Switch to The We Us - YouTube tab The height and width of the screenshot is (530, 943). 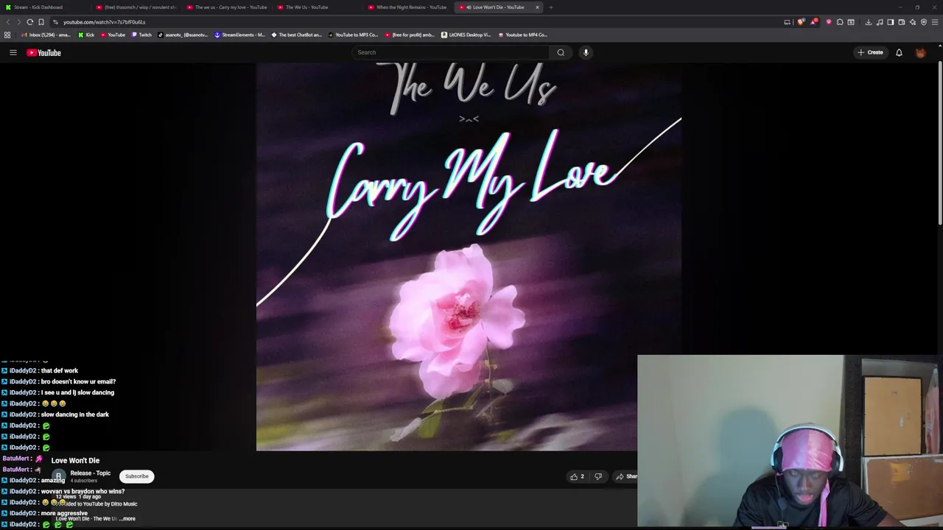(317, 7)
